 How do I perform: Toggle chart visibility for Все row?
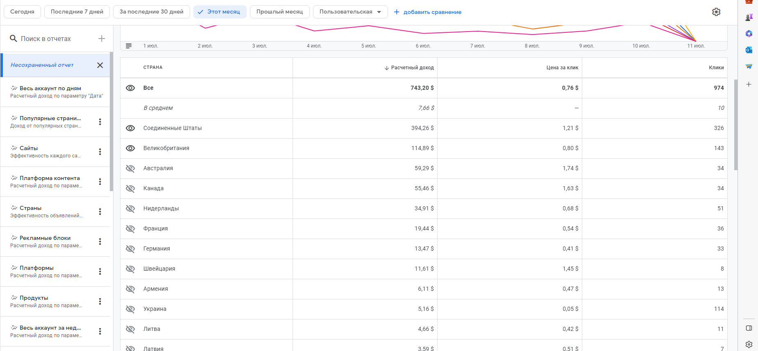[x=130, y=88]
